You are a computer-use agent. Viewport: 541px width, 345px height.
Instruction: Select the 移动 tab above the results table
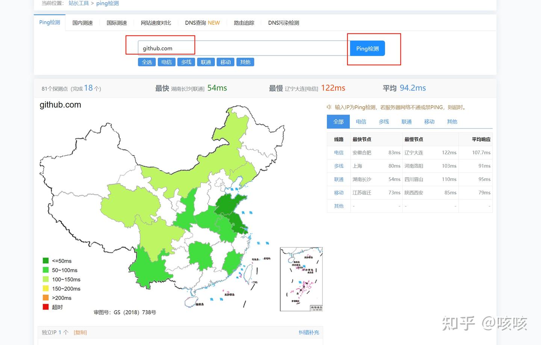tap(429, 122)
